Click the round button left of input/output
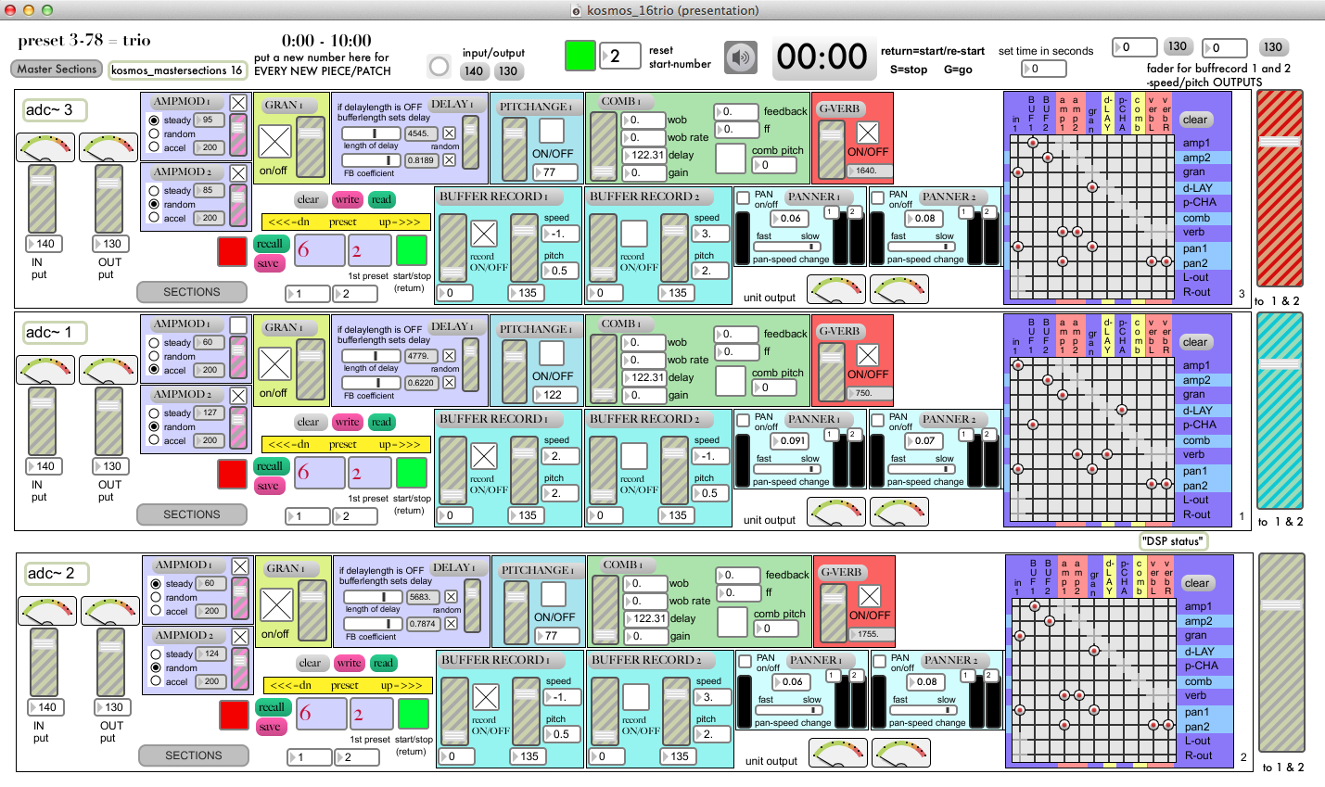The height and width of the screenshot is (787, 1325). click(x=439, y=66)
